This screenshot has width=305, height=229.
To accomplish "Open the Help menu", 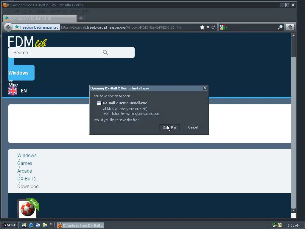I will click(x=85, y=11).
